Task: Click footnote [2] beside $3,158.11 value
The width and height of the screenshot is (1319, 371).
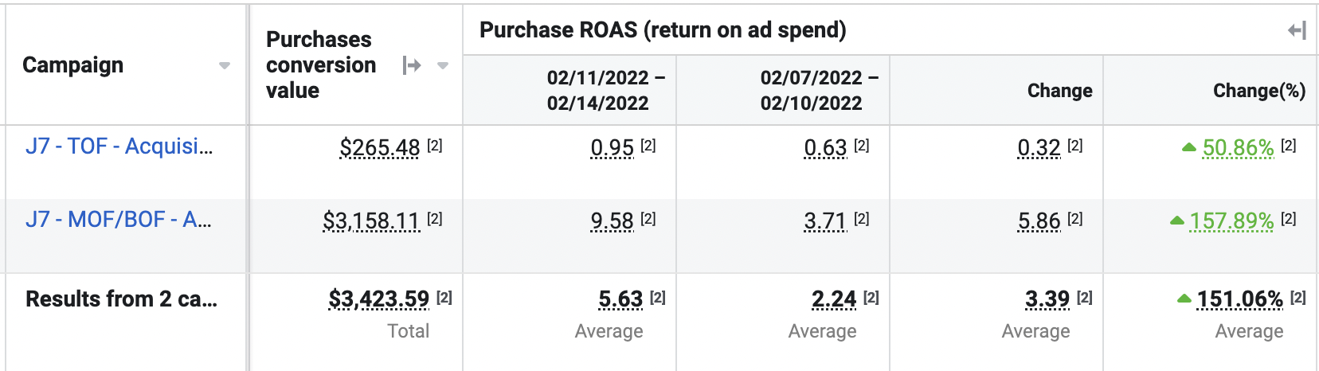Action: tap(435, 219)
